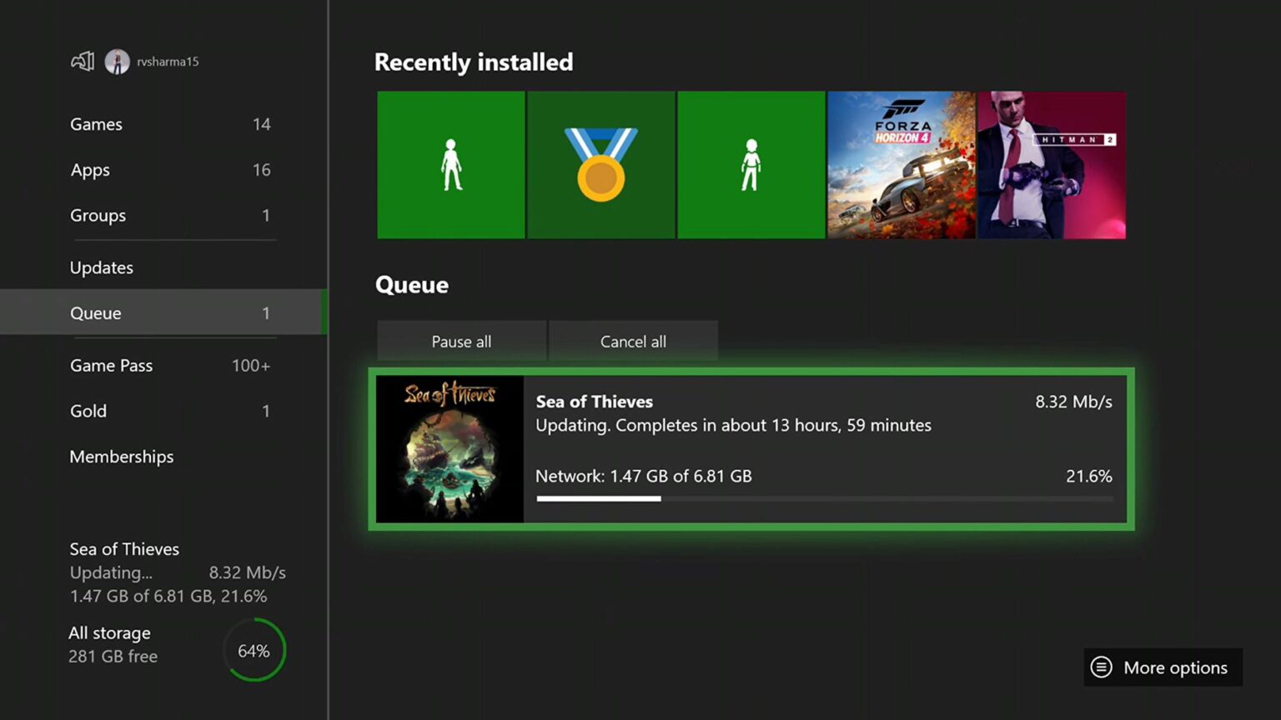The width and height of the screenshot is (1281, 720).
Task: Click the Sea of Thieves title in queue
Action: [x=594, y=402]
